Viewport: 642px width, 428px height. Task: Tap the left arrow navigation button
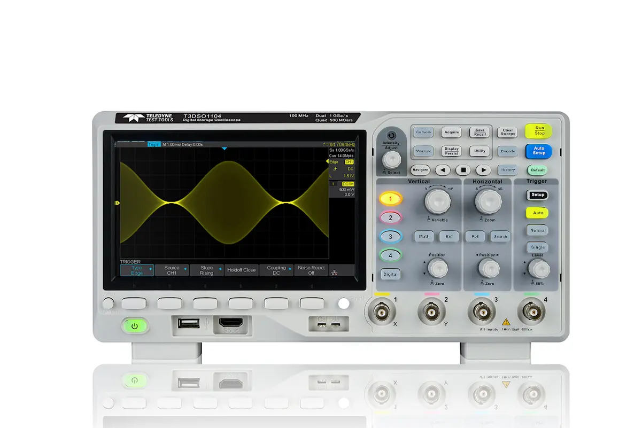(443, 170)
